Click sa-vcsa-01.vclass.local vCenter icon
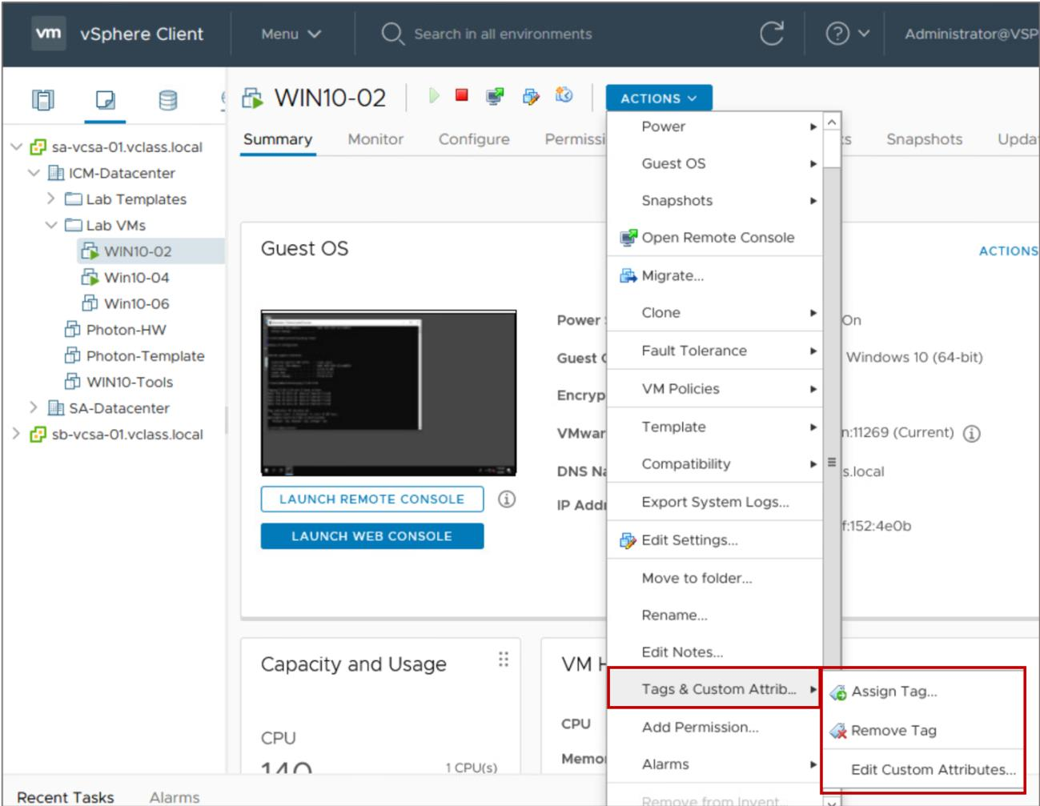The height and width of the screenshot is (806, 1040). tap(38, 146)
